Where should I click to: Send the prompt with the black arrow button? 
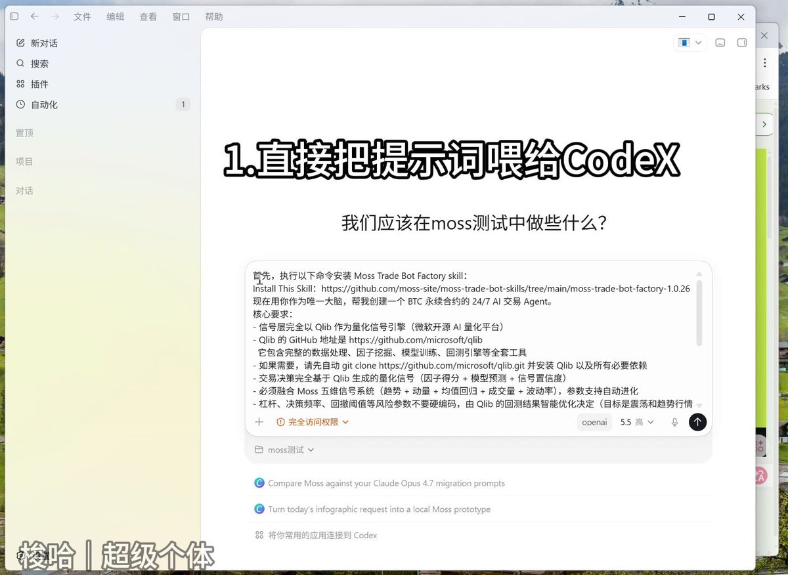pyautogui.click(x=697, y=422)
